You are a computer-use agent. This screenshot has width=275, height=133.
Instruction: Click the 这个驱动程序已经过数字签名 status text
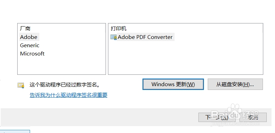coord(65,85)
